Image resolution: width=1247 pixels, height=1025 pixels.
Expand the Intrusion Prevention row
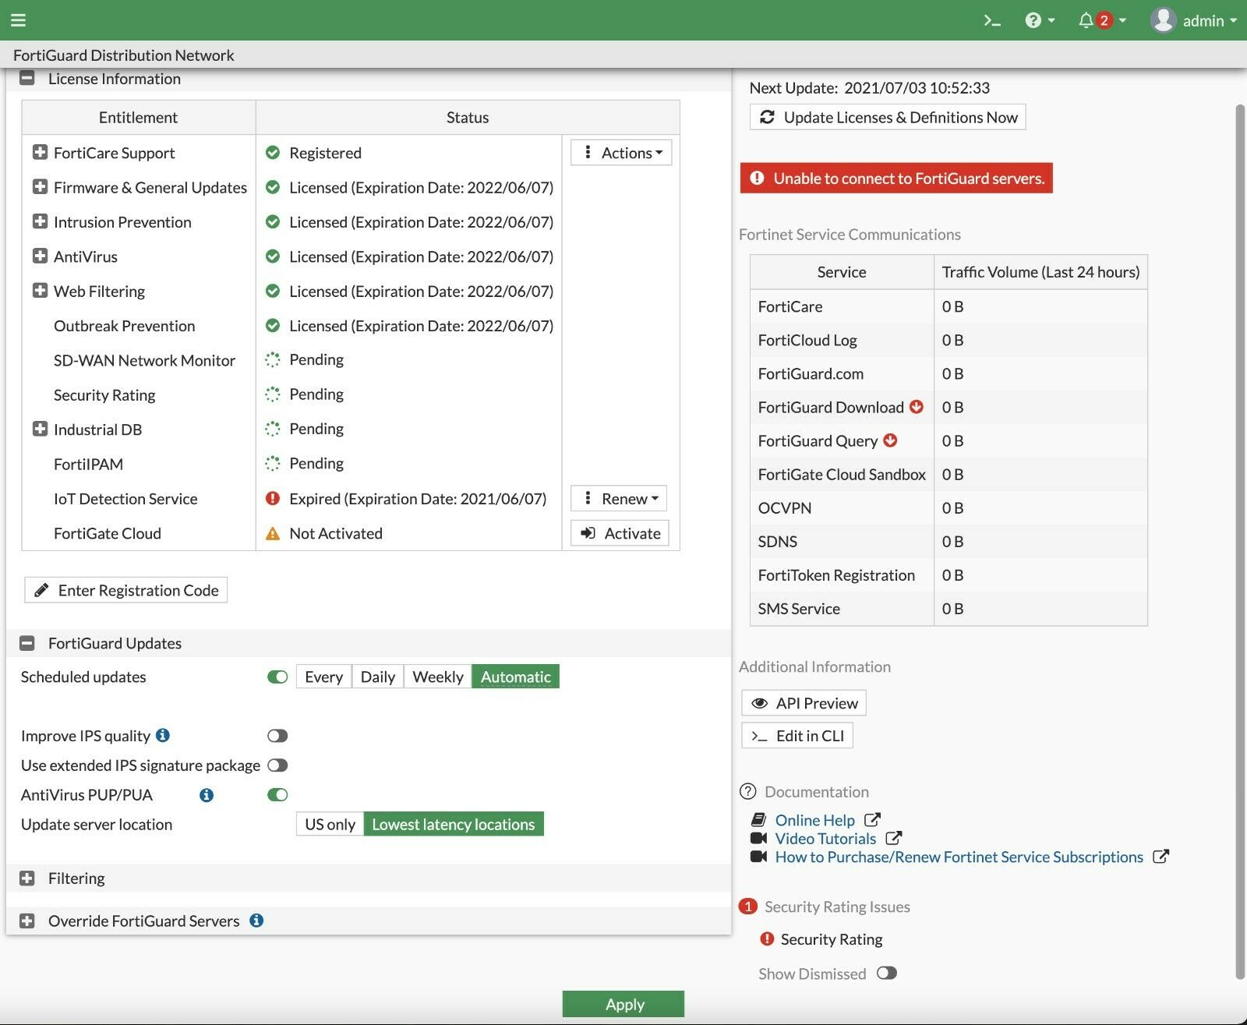40,221
